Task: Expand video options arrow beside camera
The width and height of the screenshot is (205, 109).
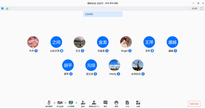Action: [65, 103]
